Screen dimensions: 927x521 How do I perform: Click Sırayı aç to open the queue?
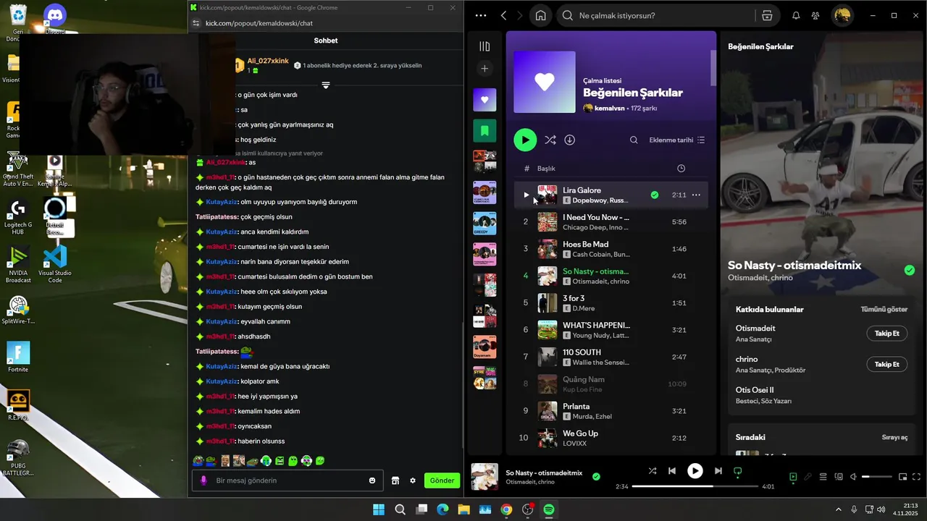894,437
